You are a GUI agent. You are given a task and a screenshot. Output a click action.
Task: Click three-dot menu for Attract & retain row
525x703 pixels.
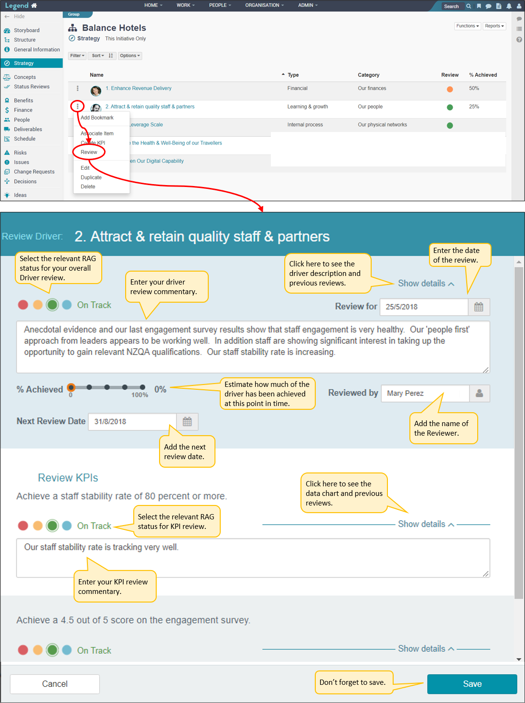(77, 106)
